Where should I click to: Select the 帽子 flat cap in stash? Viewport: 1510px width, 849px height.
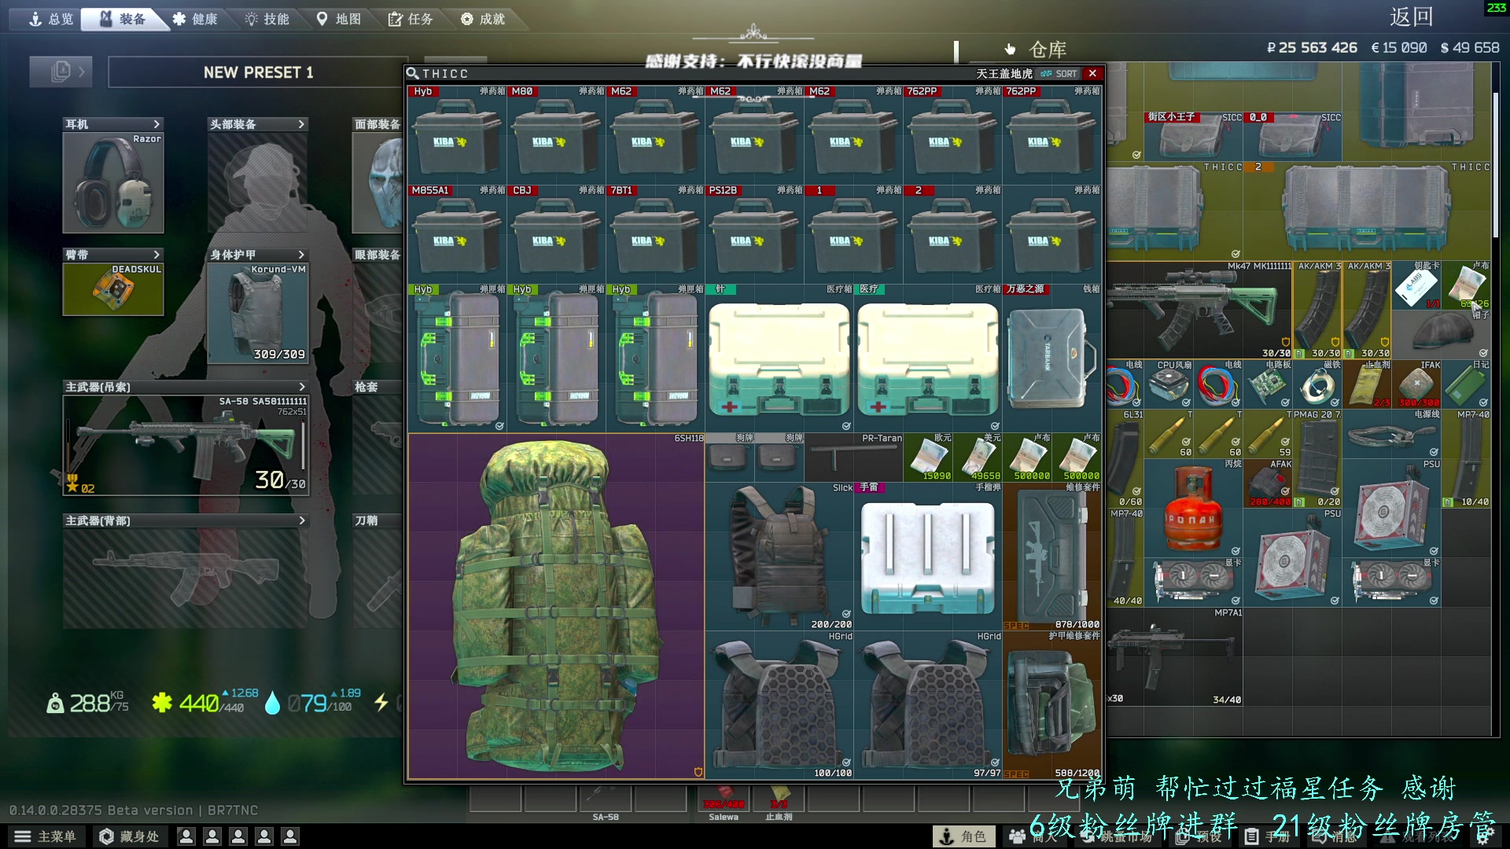[1441, 334]
